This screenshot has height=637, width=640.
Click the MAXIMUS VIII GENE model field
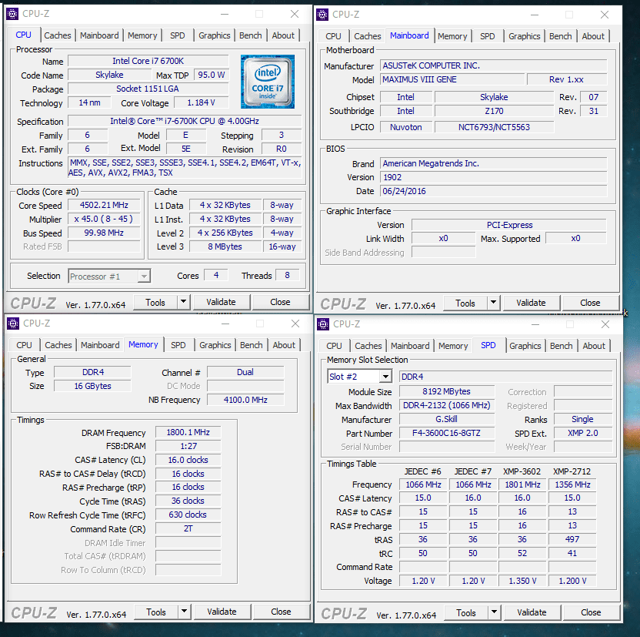click(452, 79)
